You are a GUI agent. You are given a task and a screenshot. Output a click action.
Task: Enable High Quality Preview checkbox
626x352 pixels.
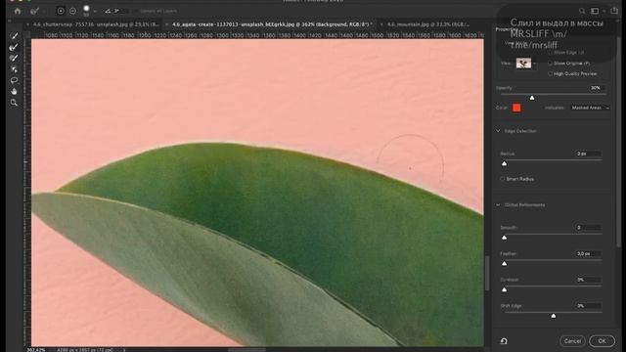coord(550,74)
